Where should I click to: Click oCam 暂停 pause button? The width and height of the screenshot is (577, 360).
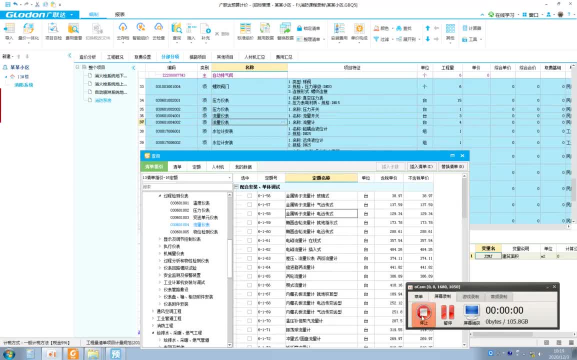click(x=447, y=314)
